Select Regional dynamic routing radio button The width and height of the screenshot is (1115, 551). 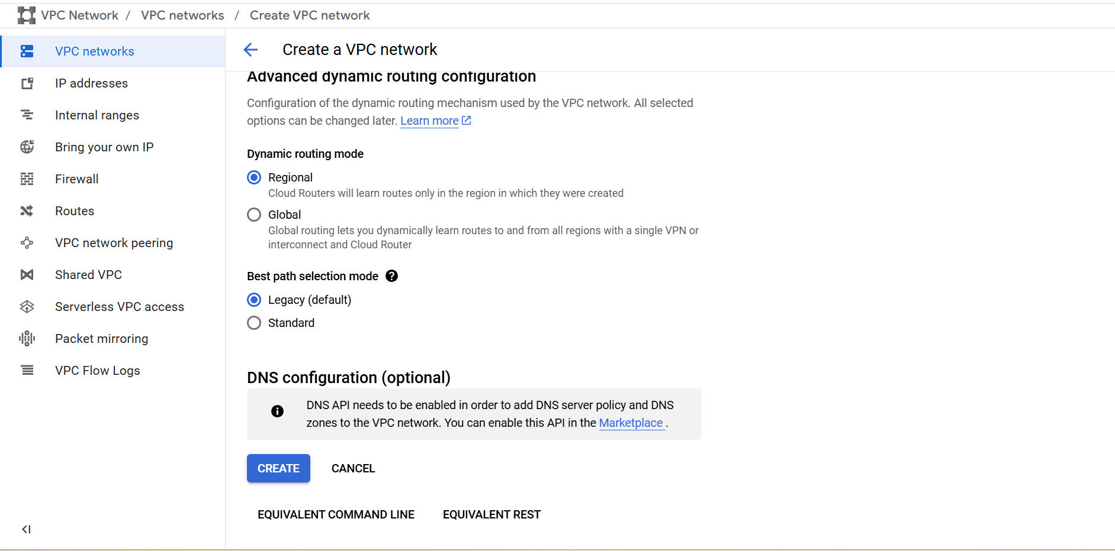click(254, 177)
